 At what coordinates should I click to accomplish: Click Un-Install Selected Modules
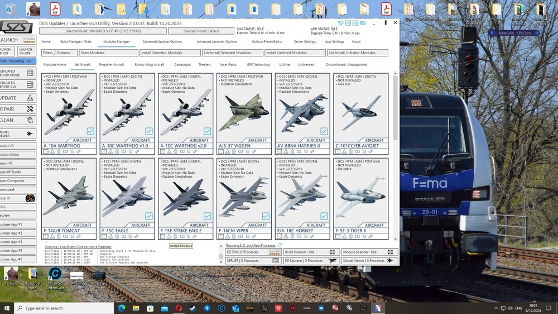click(233, 53)
